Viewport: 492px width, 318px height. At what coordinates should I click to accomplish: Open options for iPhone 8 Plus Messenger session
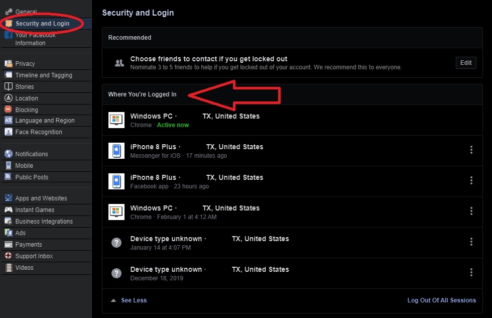point(471,150)
